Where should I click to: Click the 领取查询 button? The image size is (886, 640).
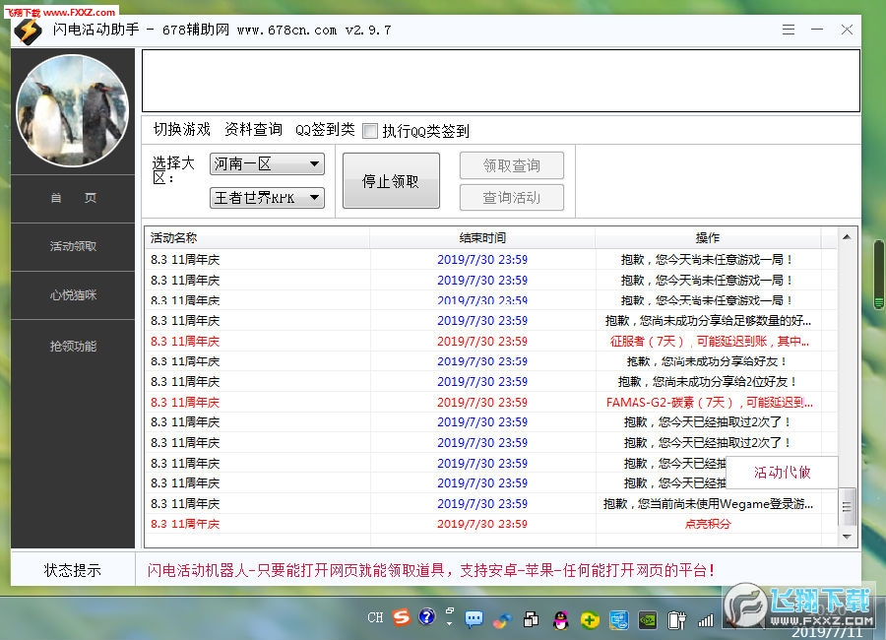coord(511,165)
